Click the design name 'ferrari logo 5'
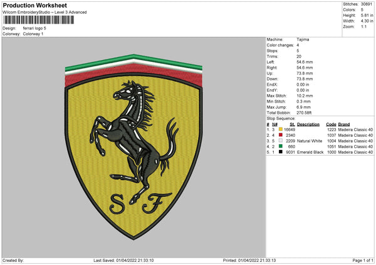Screen dimensions: 376x265 [x=34, y=28]
